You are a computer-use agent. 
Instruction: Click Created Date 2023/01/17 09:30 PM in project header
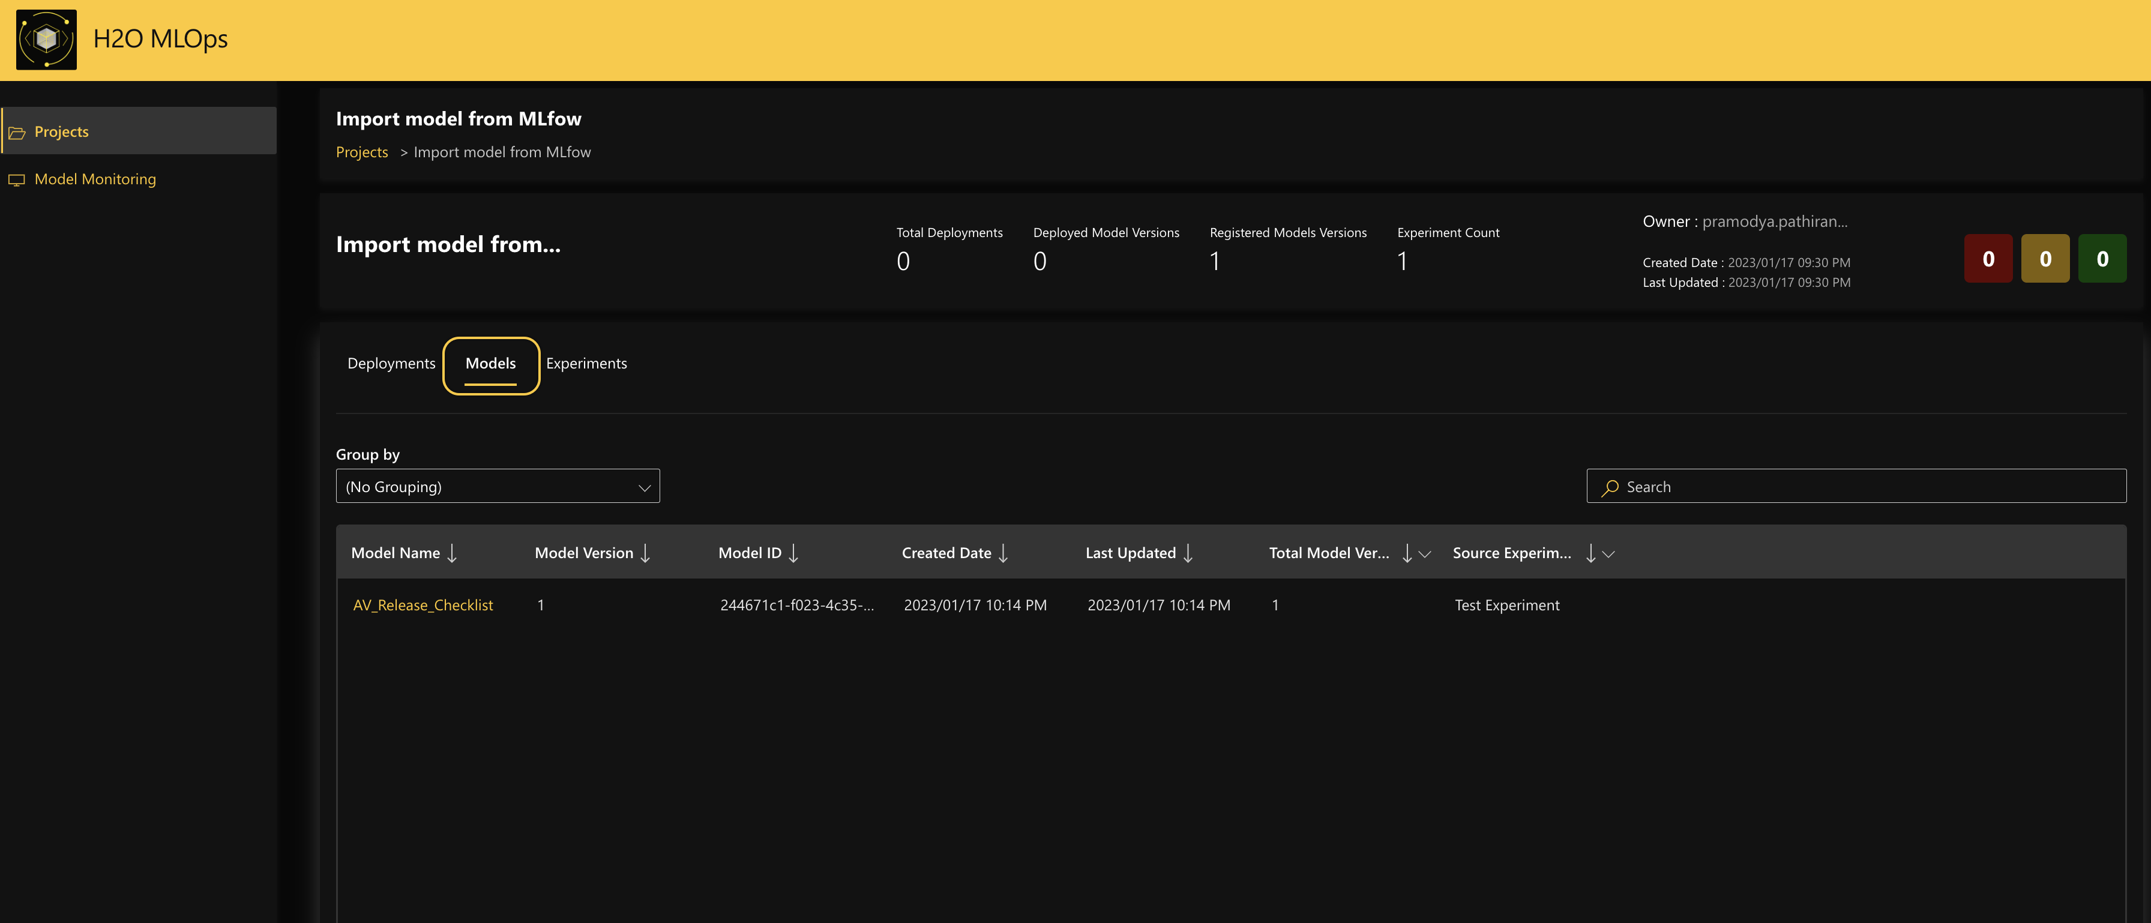1746,262
